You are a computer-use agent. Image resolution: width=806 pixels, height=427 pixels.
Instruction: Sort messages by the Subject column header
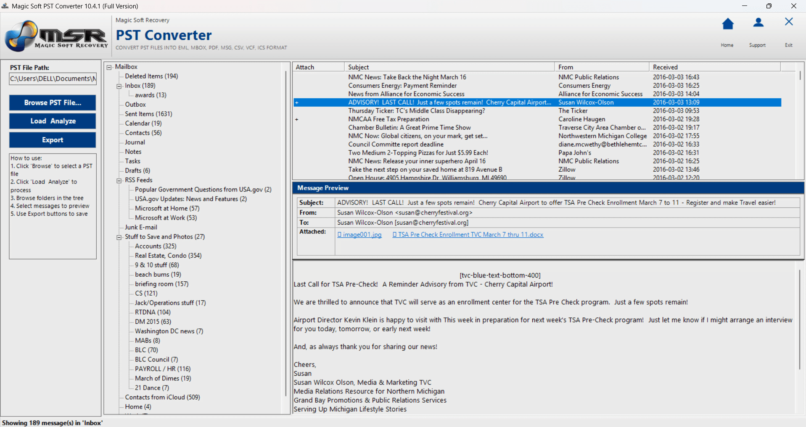pos(449,67)
